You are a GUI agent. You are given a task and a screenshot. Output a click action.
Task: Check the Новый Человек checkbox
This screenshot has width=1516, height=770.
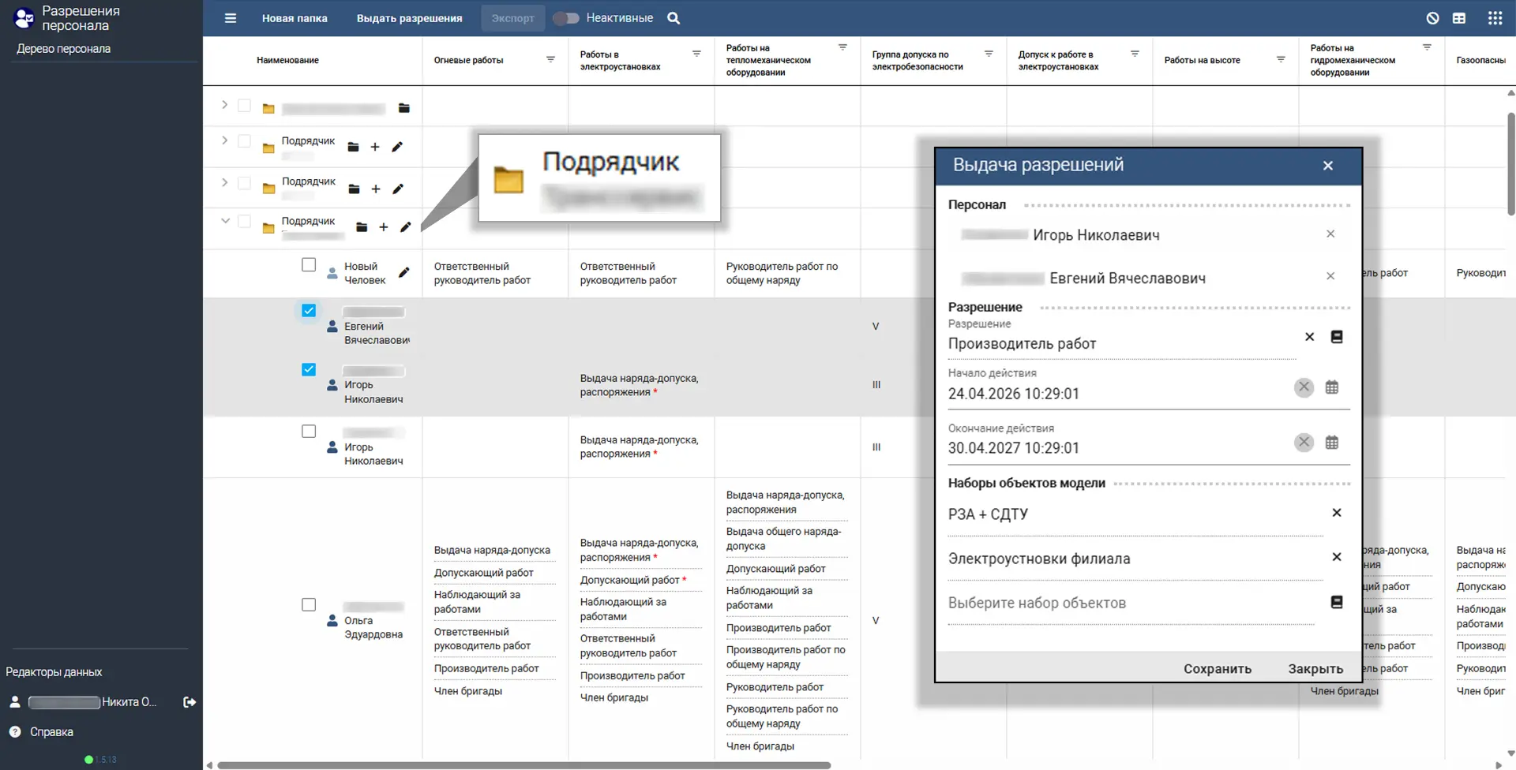(309, 265)
